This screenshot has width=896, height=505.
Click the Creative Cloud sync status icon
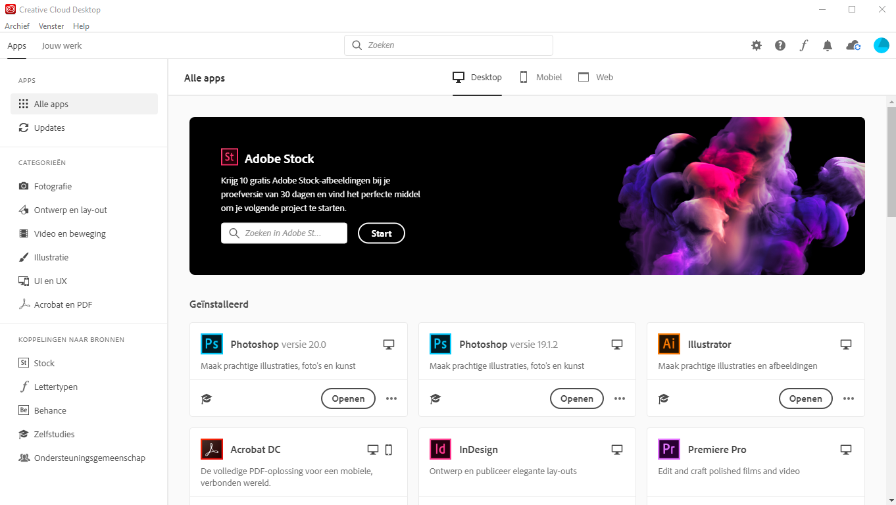853,45
